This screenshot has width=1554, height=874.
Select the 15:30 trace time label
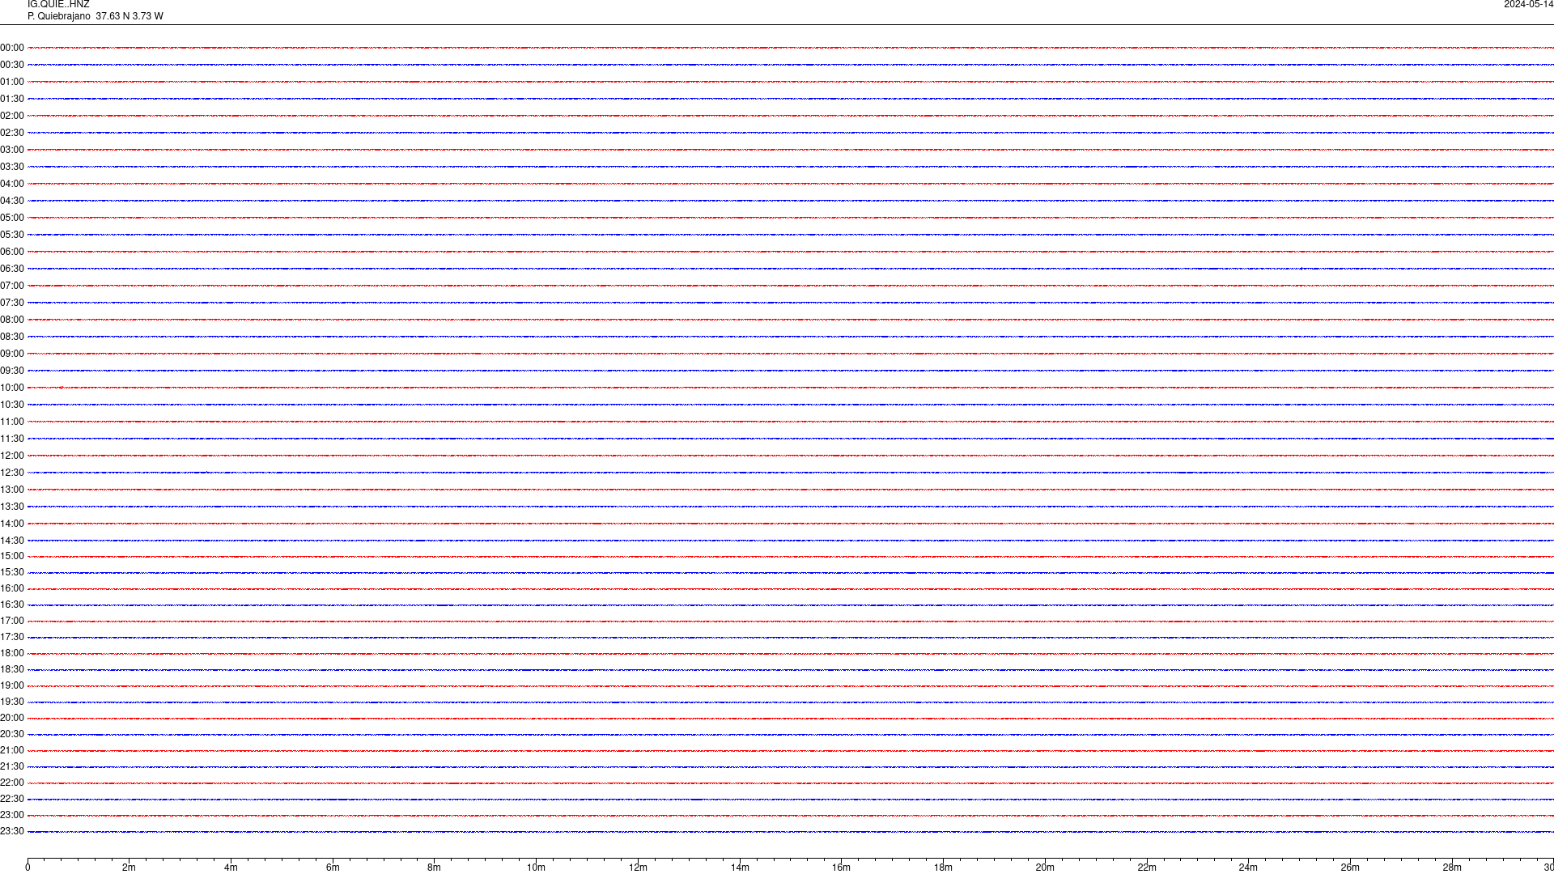(x=12, y=572)
